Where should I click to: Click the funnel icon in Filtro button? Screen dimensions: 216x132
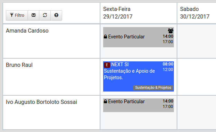pos(12,15)
